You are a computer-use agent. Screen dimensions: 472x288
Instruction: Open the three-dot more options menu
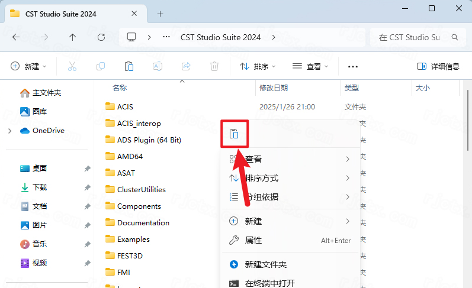coord(353,67)
